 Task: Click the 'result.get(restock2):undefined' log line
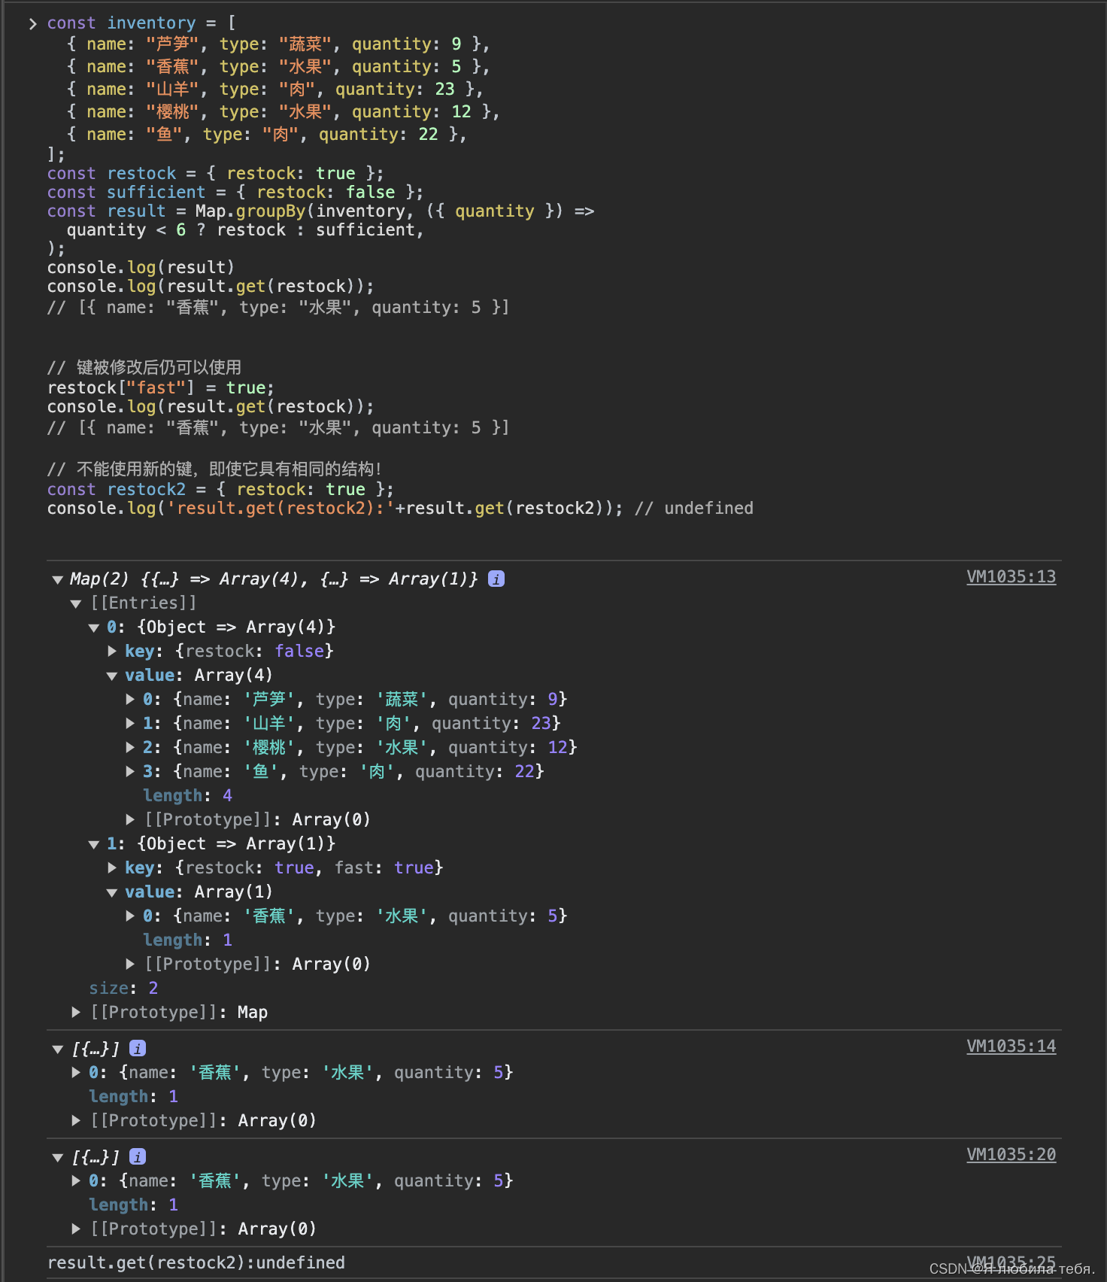196,1262
